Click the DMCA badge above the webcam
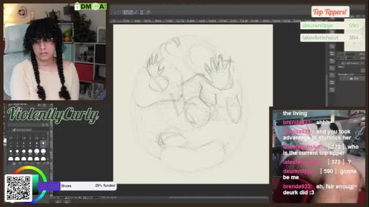This screenshot has width=369, height=207. click(x=91, y=6)
